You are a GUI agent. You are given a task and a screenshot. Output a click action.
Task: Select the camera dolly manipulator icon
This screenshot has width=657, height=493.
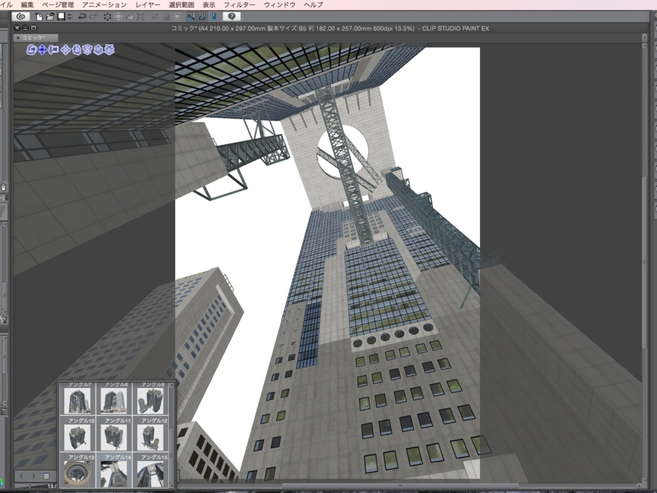(53, 50)
